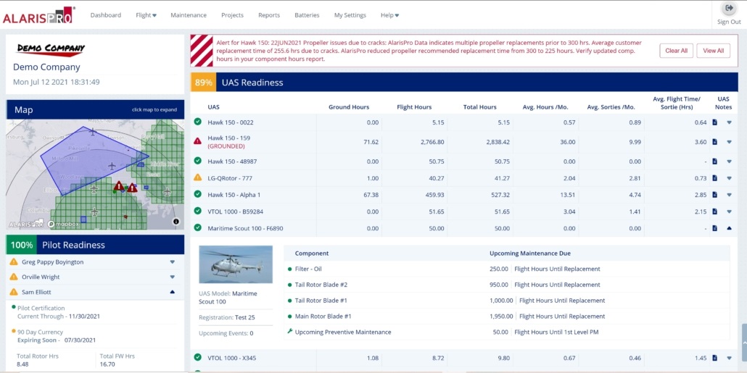Expand Hawk 150 - Alpha 1 row details
This screenshot has height=373, width=747.
[729, 195]
